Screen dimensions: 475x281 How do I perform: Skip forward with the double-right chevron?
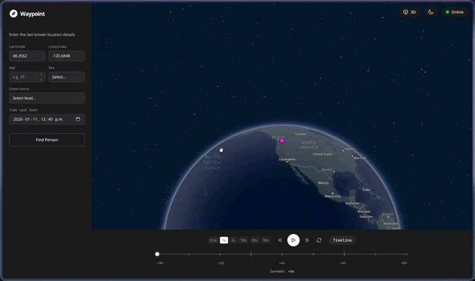tap(306, 240)
